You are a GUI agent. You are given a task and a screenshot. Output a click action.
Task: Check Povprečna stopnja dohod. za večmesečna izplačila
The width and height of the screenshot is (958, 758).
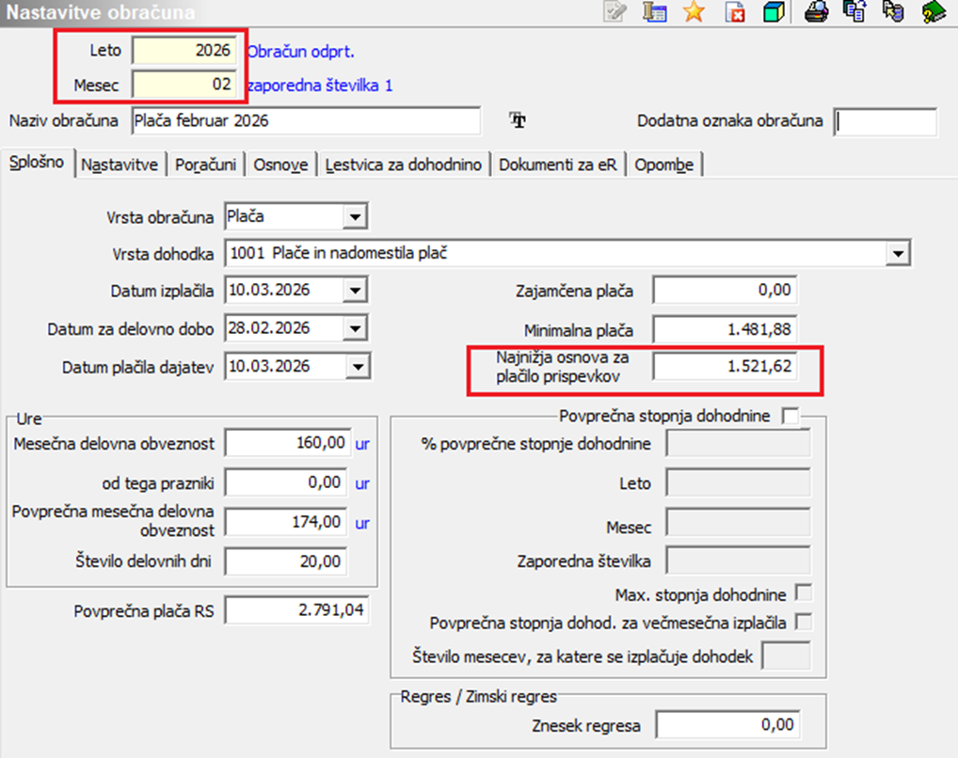804,623
